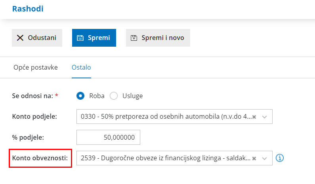Click the Konto obveznosti field label

pos(40,158)
